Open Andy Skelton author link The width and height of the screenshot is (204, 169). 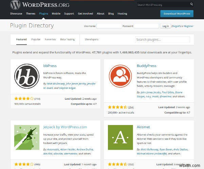pos(181,149)
